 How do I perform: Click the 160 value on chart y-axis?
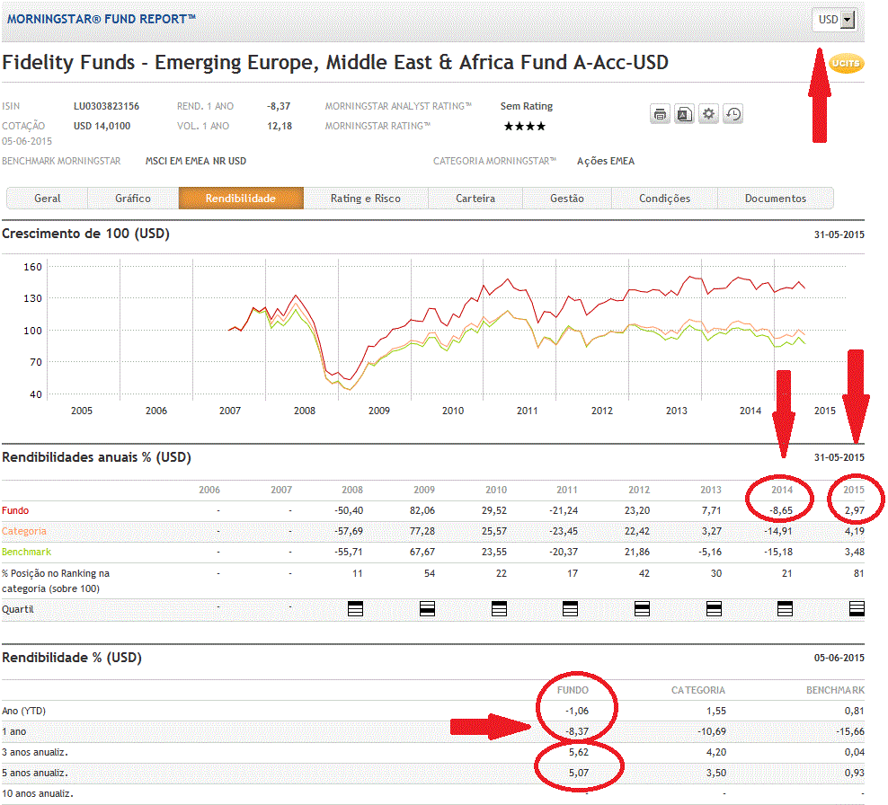33,267
